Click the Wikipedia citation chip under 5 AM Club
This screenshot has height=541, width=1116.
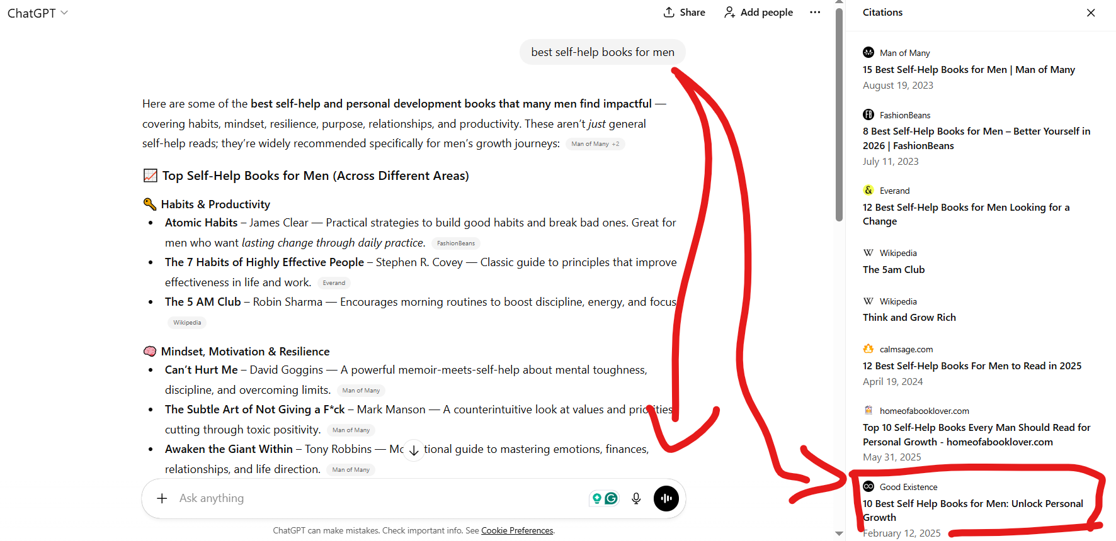point(187,323)
